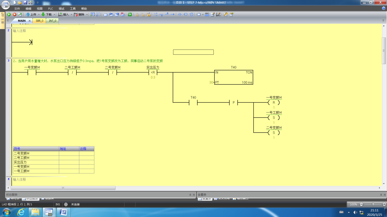Open Word from the Windows taskbar

point(63,212)
